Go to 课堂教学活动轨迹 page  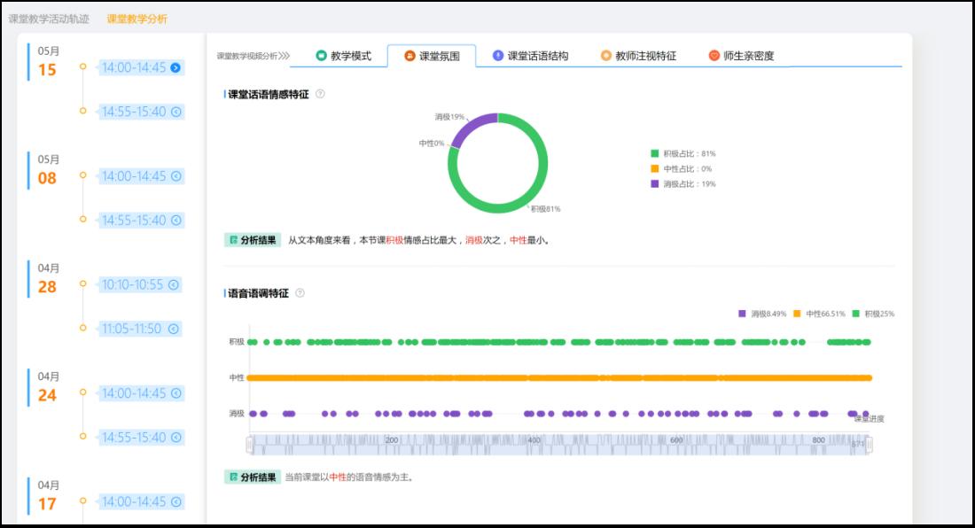coord(49,19)
